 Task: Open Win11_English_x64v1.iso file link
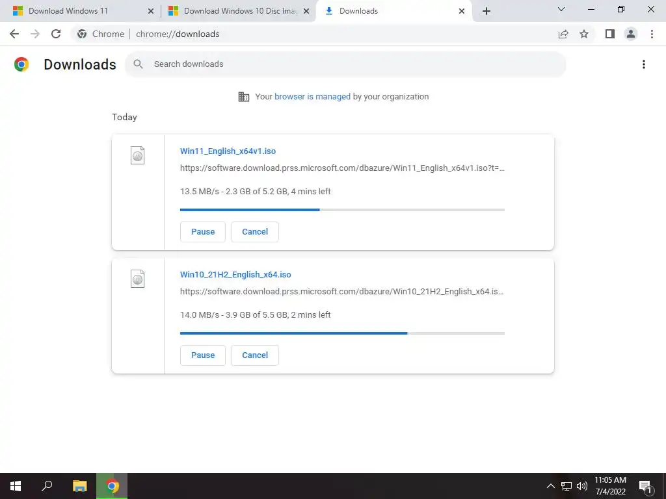click(x=228, y=151)
